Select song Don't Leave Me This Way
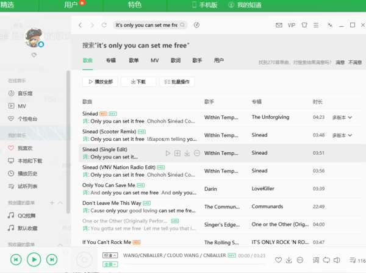366x273 pixels. pyautogui.click(x=112, y=203)
